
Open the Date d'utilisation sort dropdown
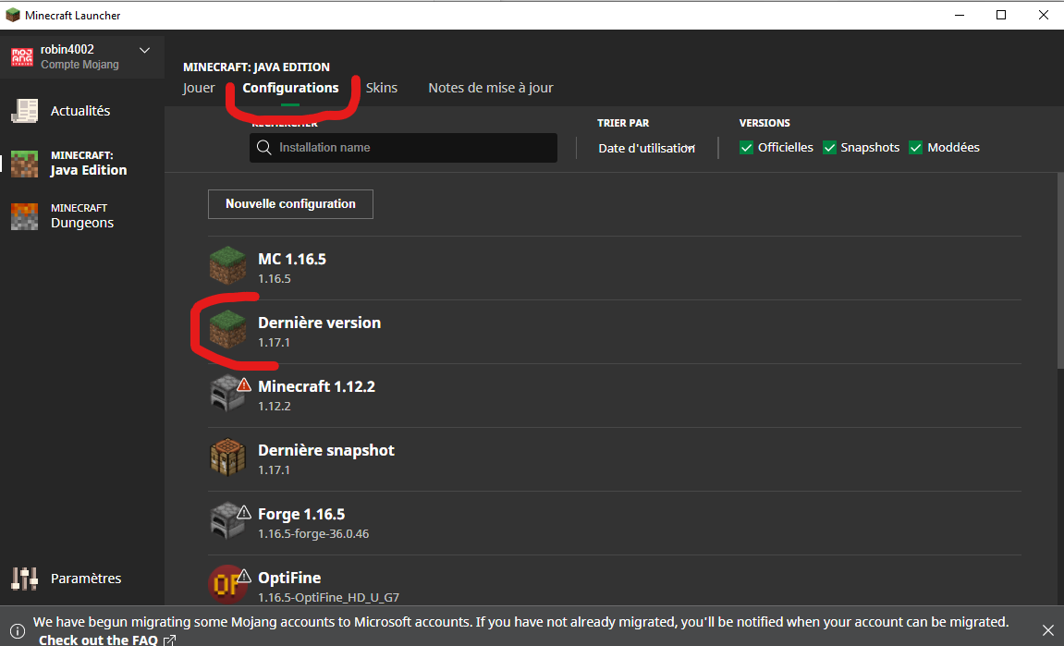(647, 148)
